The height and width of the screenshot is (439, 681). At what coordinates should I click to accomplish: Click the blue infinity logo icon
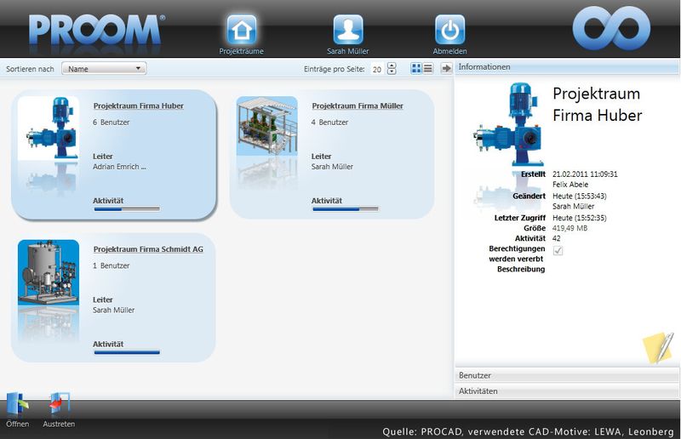point(611,28)
